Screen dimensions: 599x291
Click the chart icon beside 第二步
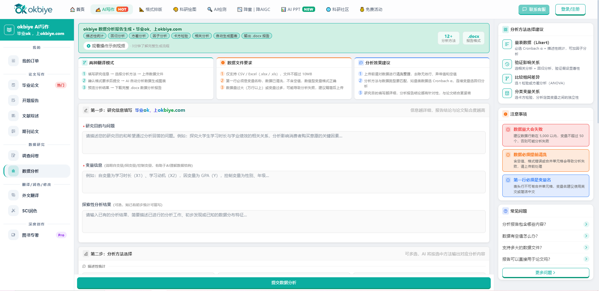coord(86,254)
